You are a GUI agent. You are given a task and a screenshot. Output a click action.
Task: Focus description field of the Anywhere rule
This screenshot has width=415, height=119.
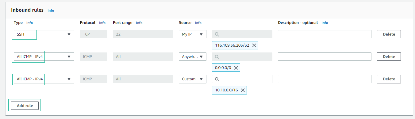click(x=325, y=56)
